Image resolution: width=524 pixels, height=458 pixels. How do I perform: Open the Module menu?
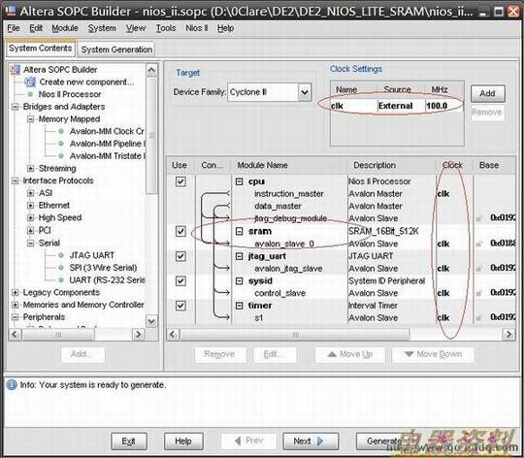coord(65,28)
